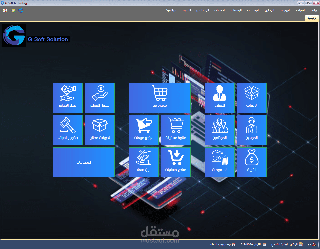Open مرتجع مشتريات purchase return tile
Screen dimensions: 320x249
click(x=176, y=162)
